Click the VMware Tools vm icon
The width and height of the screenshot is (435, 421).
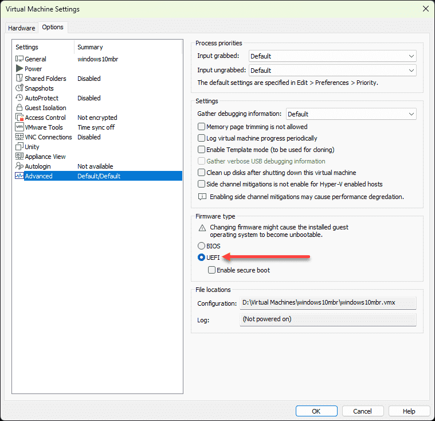19,127
